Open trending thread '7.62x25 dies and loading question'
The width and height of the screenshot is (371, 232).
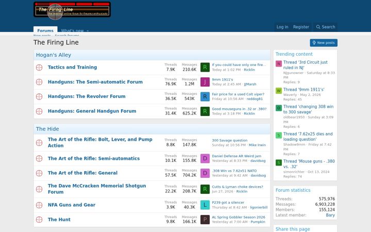308,137
